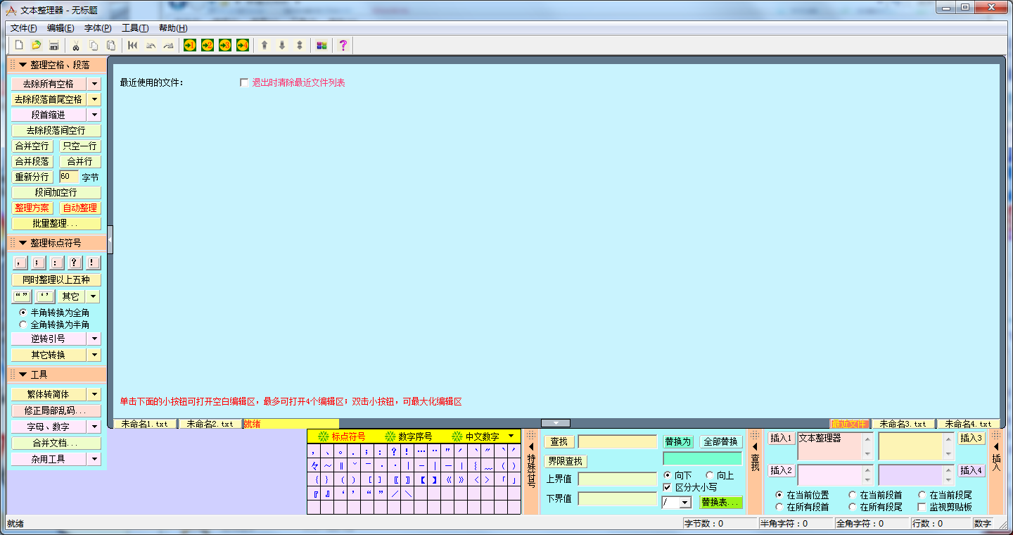Click the rewind-to-first toolbar icon
This screenshot has width=1013, height=535.
(x=133, y=45)
